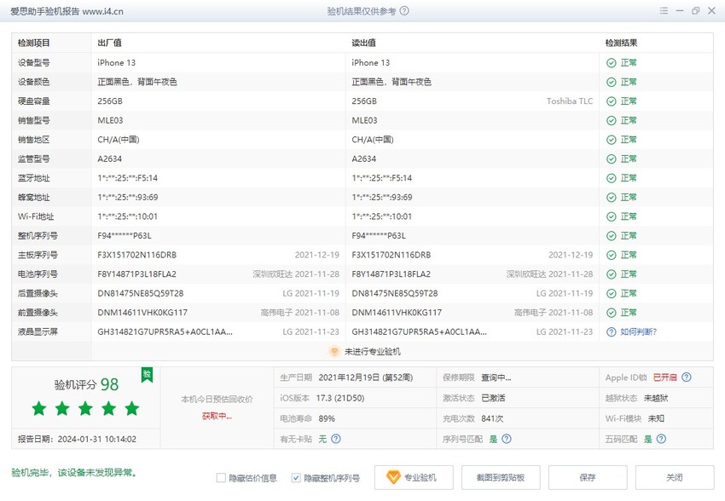Click the 未进行专业验机 text
Viewport: 725px width, 501px height.
click(x=373, y=352)
